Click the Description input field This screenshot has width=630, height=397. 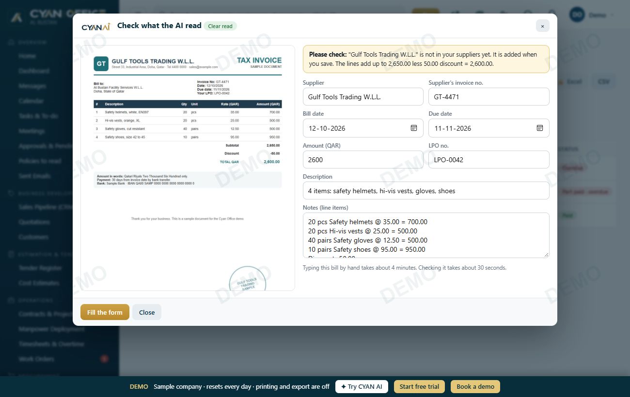coord(426,191)
